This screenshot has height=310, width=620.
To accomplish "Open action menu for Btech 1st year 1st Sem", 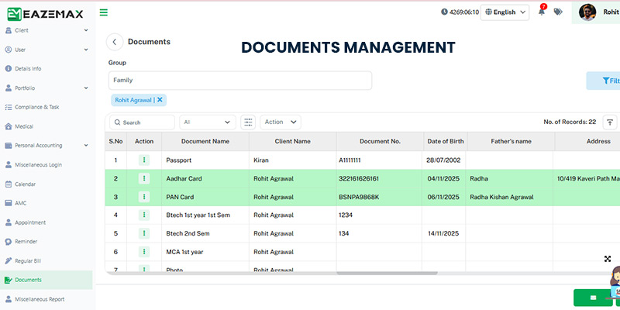I will pos(144,215).
